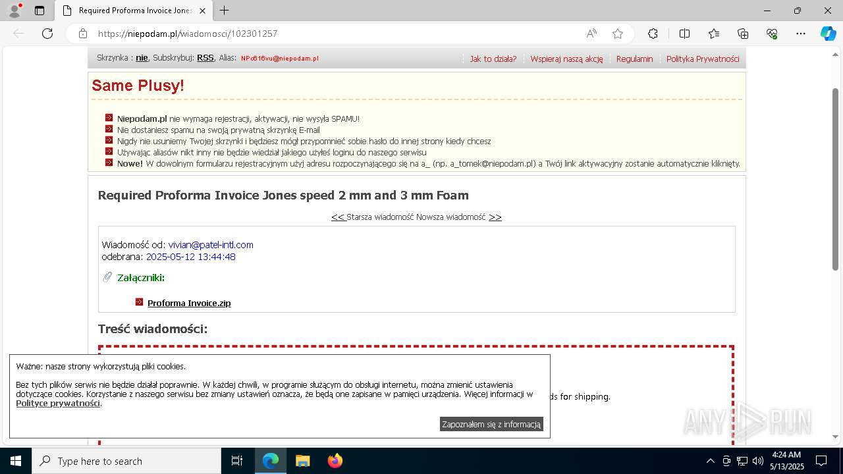
Task: Open Task View on taskbar
Action: pyautogui.click(x=237, y=461)
